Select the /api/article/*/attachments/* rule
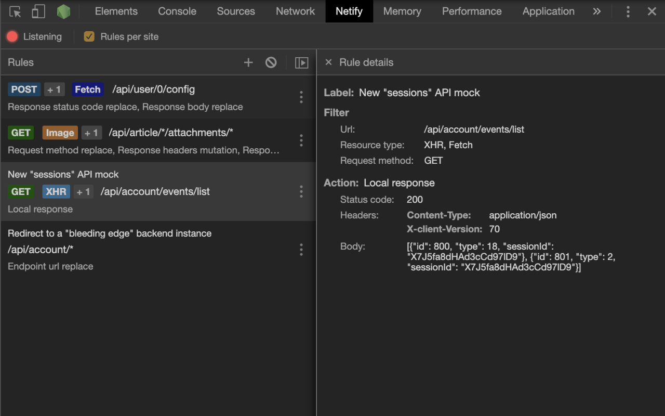Screen dimensions: 665x416 158,140
